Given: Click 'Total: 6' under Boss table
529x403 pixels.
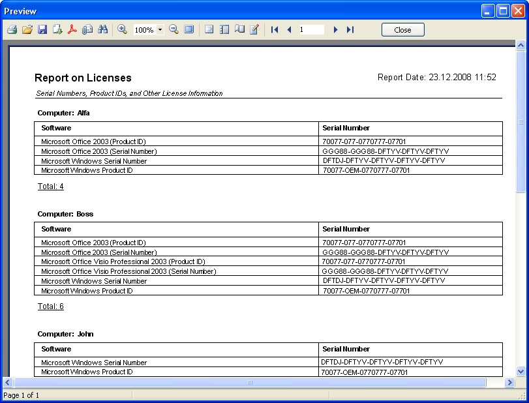Looking at the screenshot, I should (51, 306).
